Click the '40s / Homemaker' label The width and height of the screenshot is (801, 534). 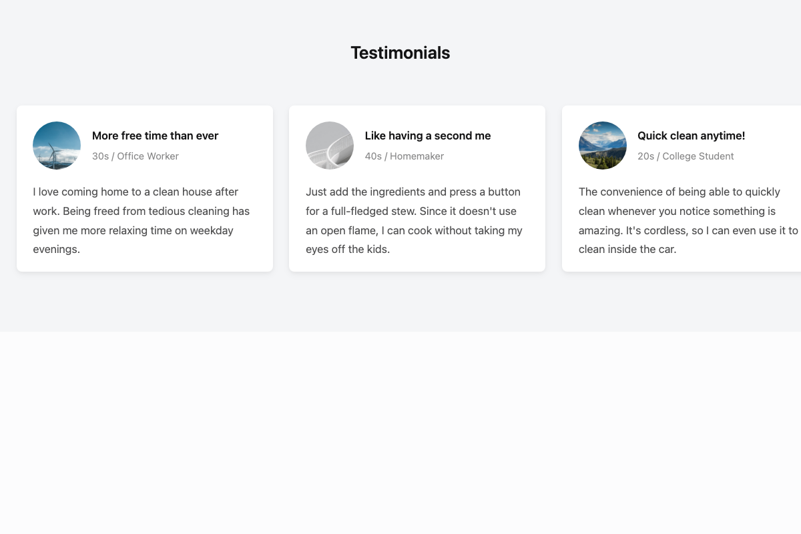(405, 156)
